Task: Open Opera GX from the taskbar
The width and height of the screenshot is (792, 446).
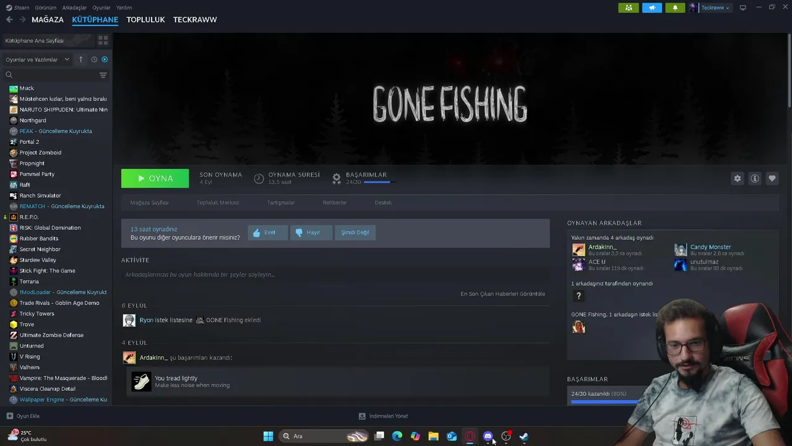Action: tap(470, 436)
